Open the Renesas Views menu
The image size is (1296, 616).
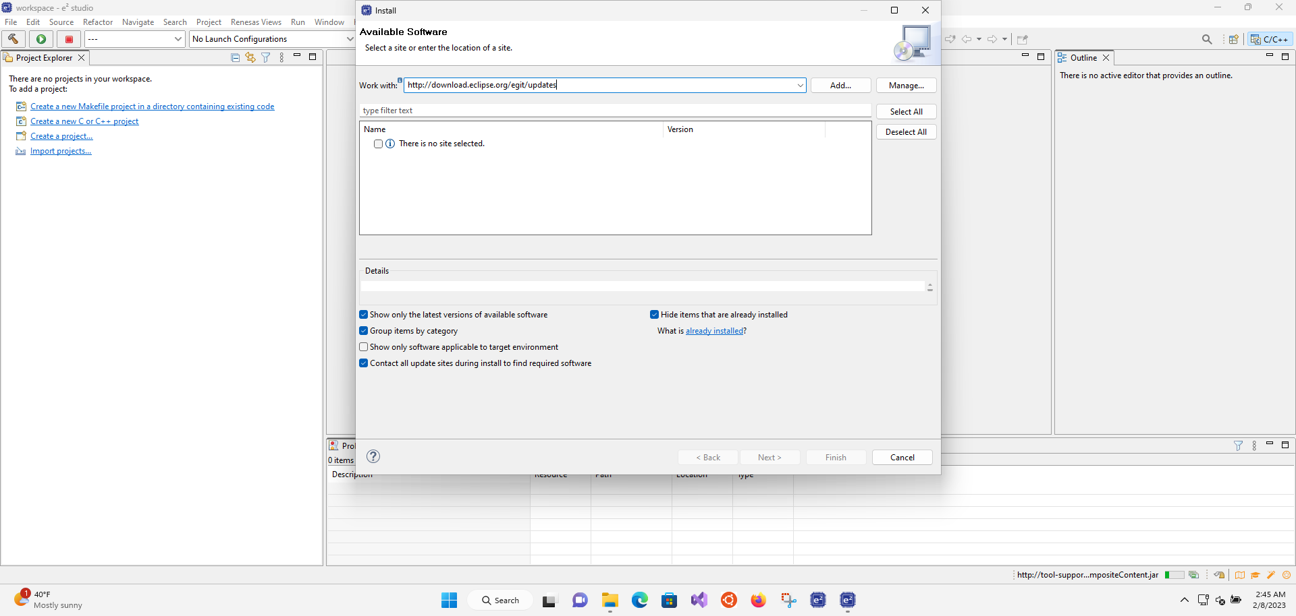(x=256, y=22)
